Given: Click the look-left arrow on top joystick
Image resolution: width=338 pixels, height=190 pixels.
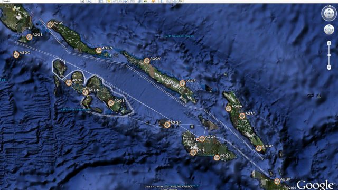Looking at the screenshot, I should pos(325,13).
